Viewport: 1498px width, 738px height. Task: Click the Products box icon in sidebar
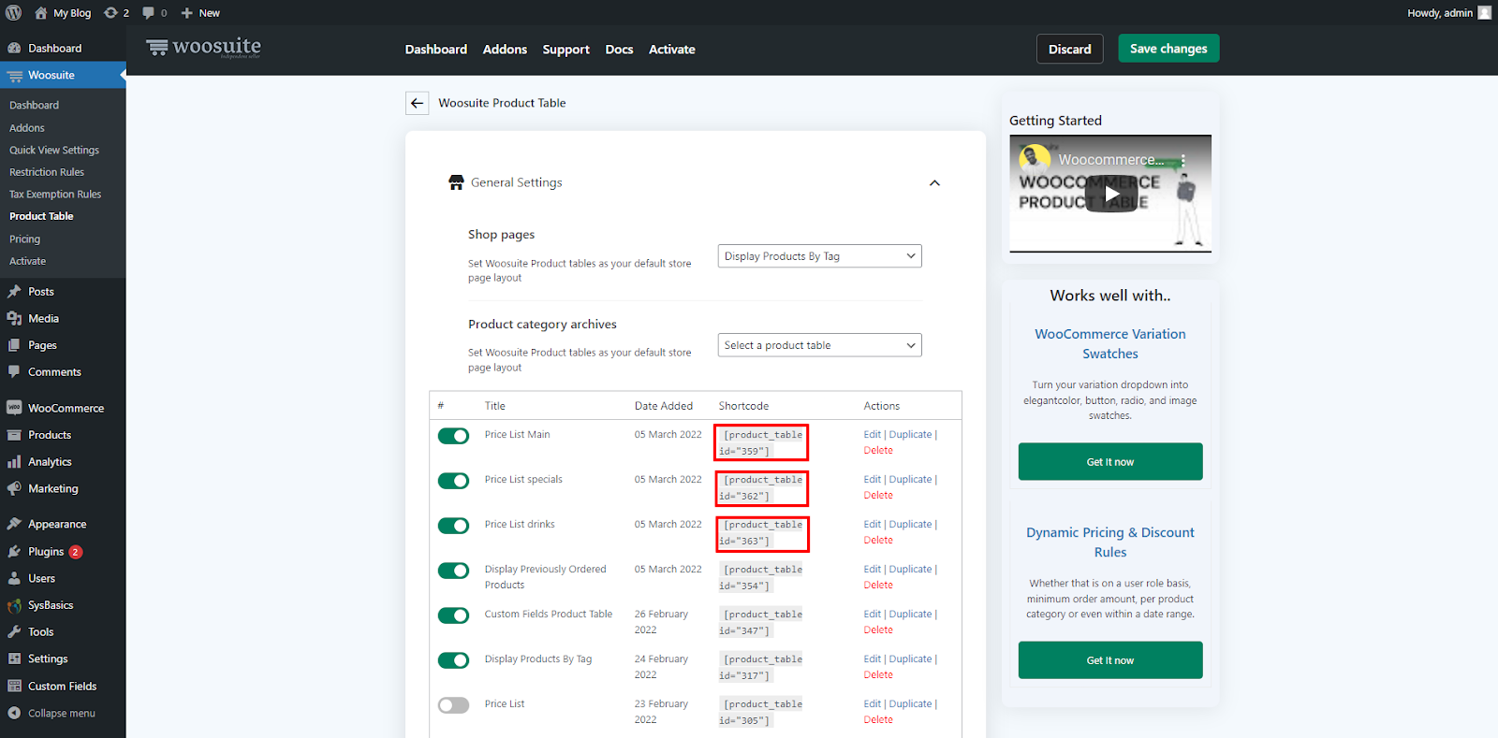(14, 435)
